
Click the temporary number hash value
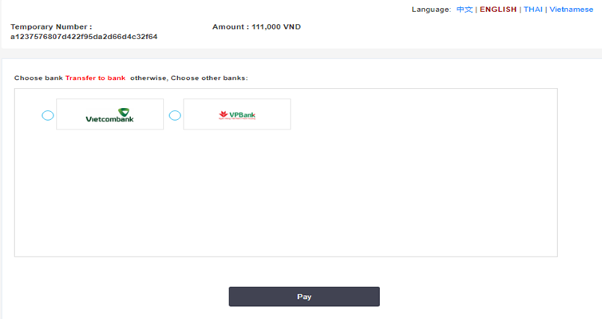84,37
